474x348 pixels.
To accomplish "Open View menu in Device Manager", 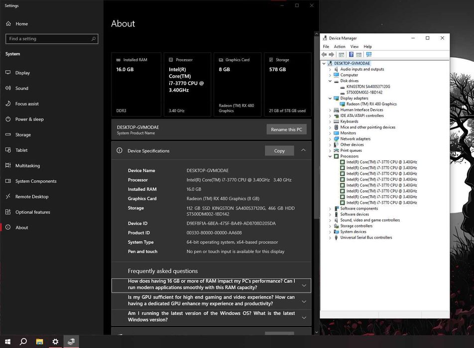I will (x=355, y=47).
